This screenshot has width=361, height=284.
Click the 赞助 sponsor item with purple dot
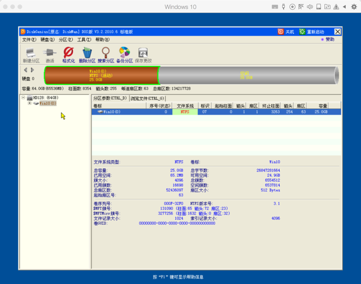coord(328,40)
